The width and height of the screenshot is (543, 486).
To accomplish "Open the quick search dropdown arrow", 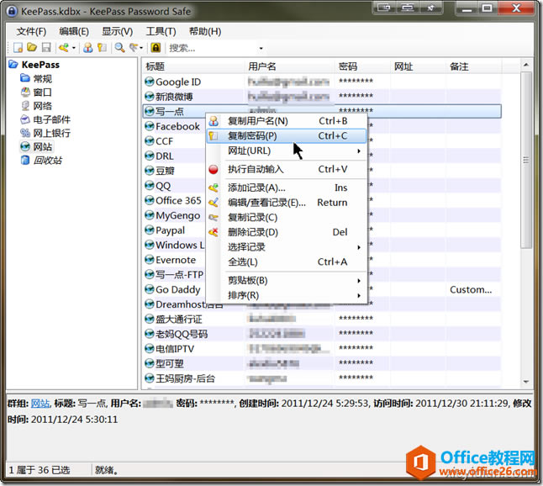I will (261, 48).
